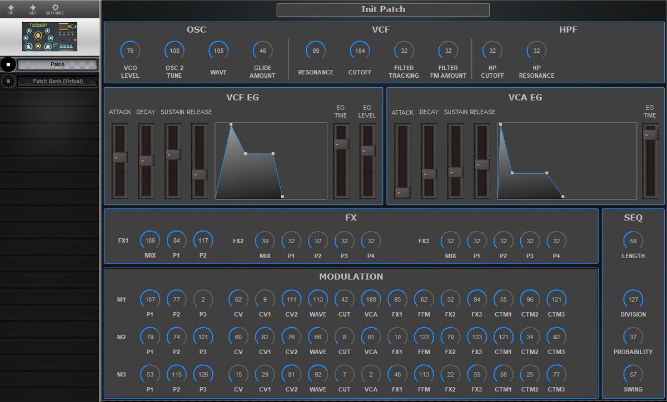The width and height of the screenshot is (667, 402).
Task: Click the GET arrow icon
Action: coord(33,7)
